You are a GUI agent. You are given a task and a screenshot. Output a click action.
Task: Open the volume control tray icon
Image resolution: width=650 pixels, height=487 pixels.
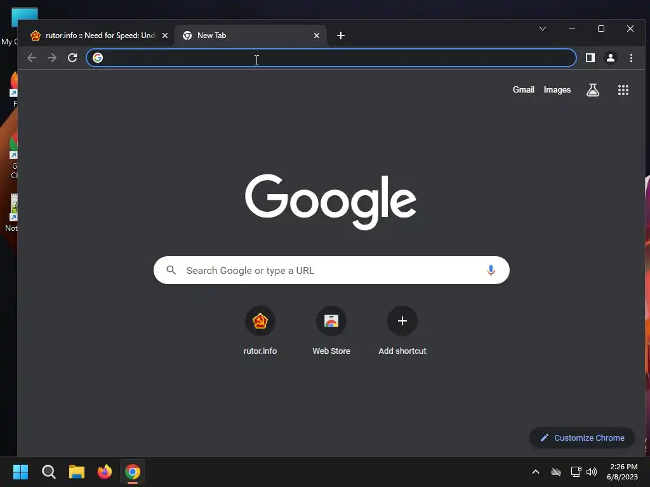[x=592, y=472]
